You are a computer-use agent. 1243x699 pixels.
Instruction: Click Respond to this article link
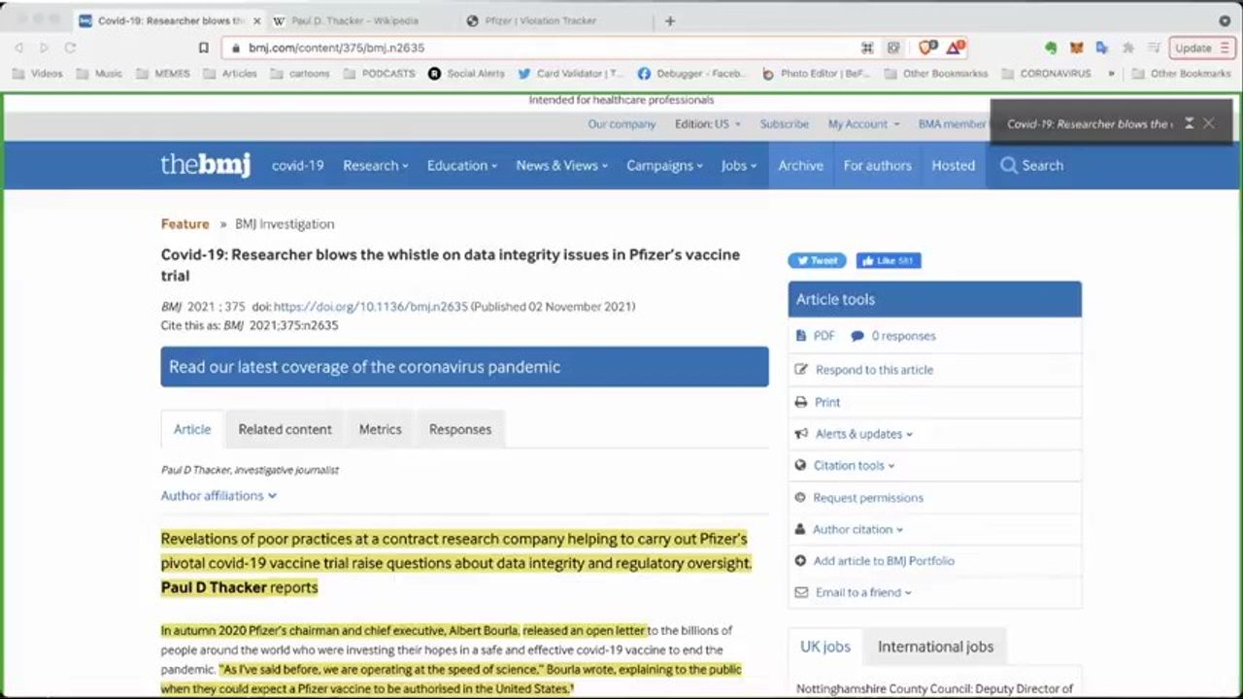point(873,370)
